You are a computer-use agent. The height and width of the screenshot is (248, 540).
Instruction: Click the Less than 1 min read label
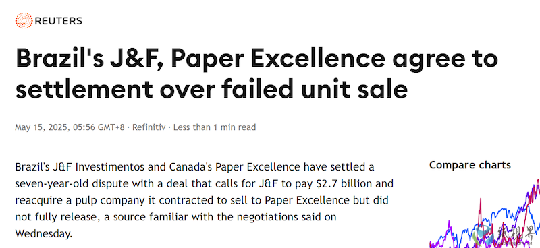(215, 127)
